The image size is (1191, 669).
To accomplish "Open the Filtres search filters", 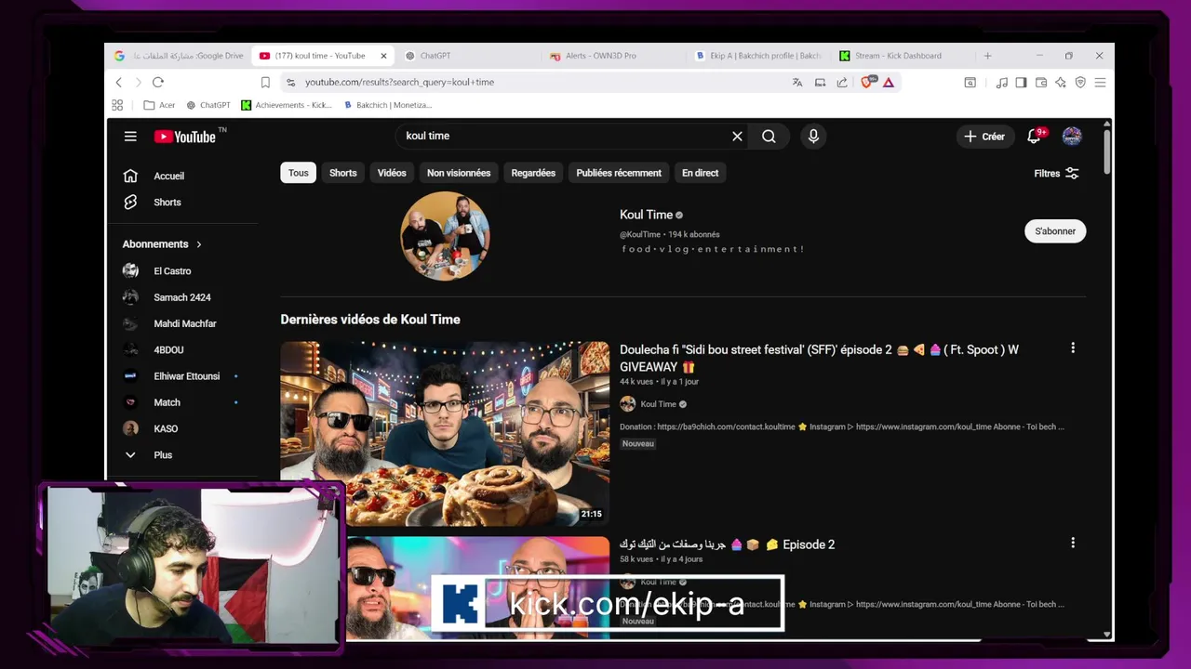I will [x=1056, y=173].
